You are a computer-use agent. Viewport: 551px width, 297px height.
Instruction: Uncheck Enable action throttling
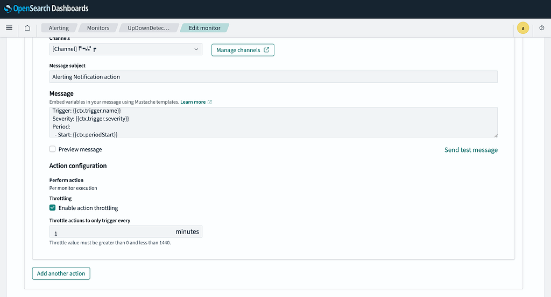tap(52, 208)
